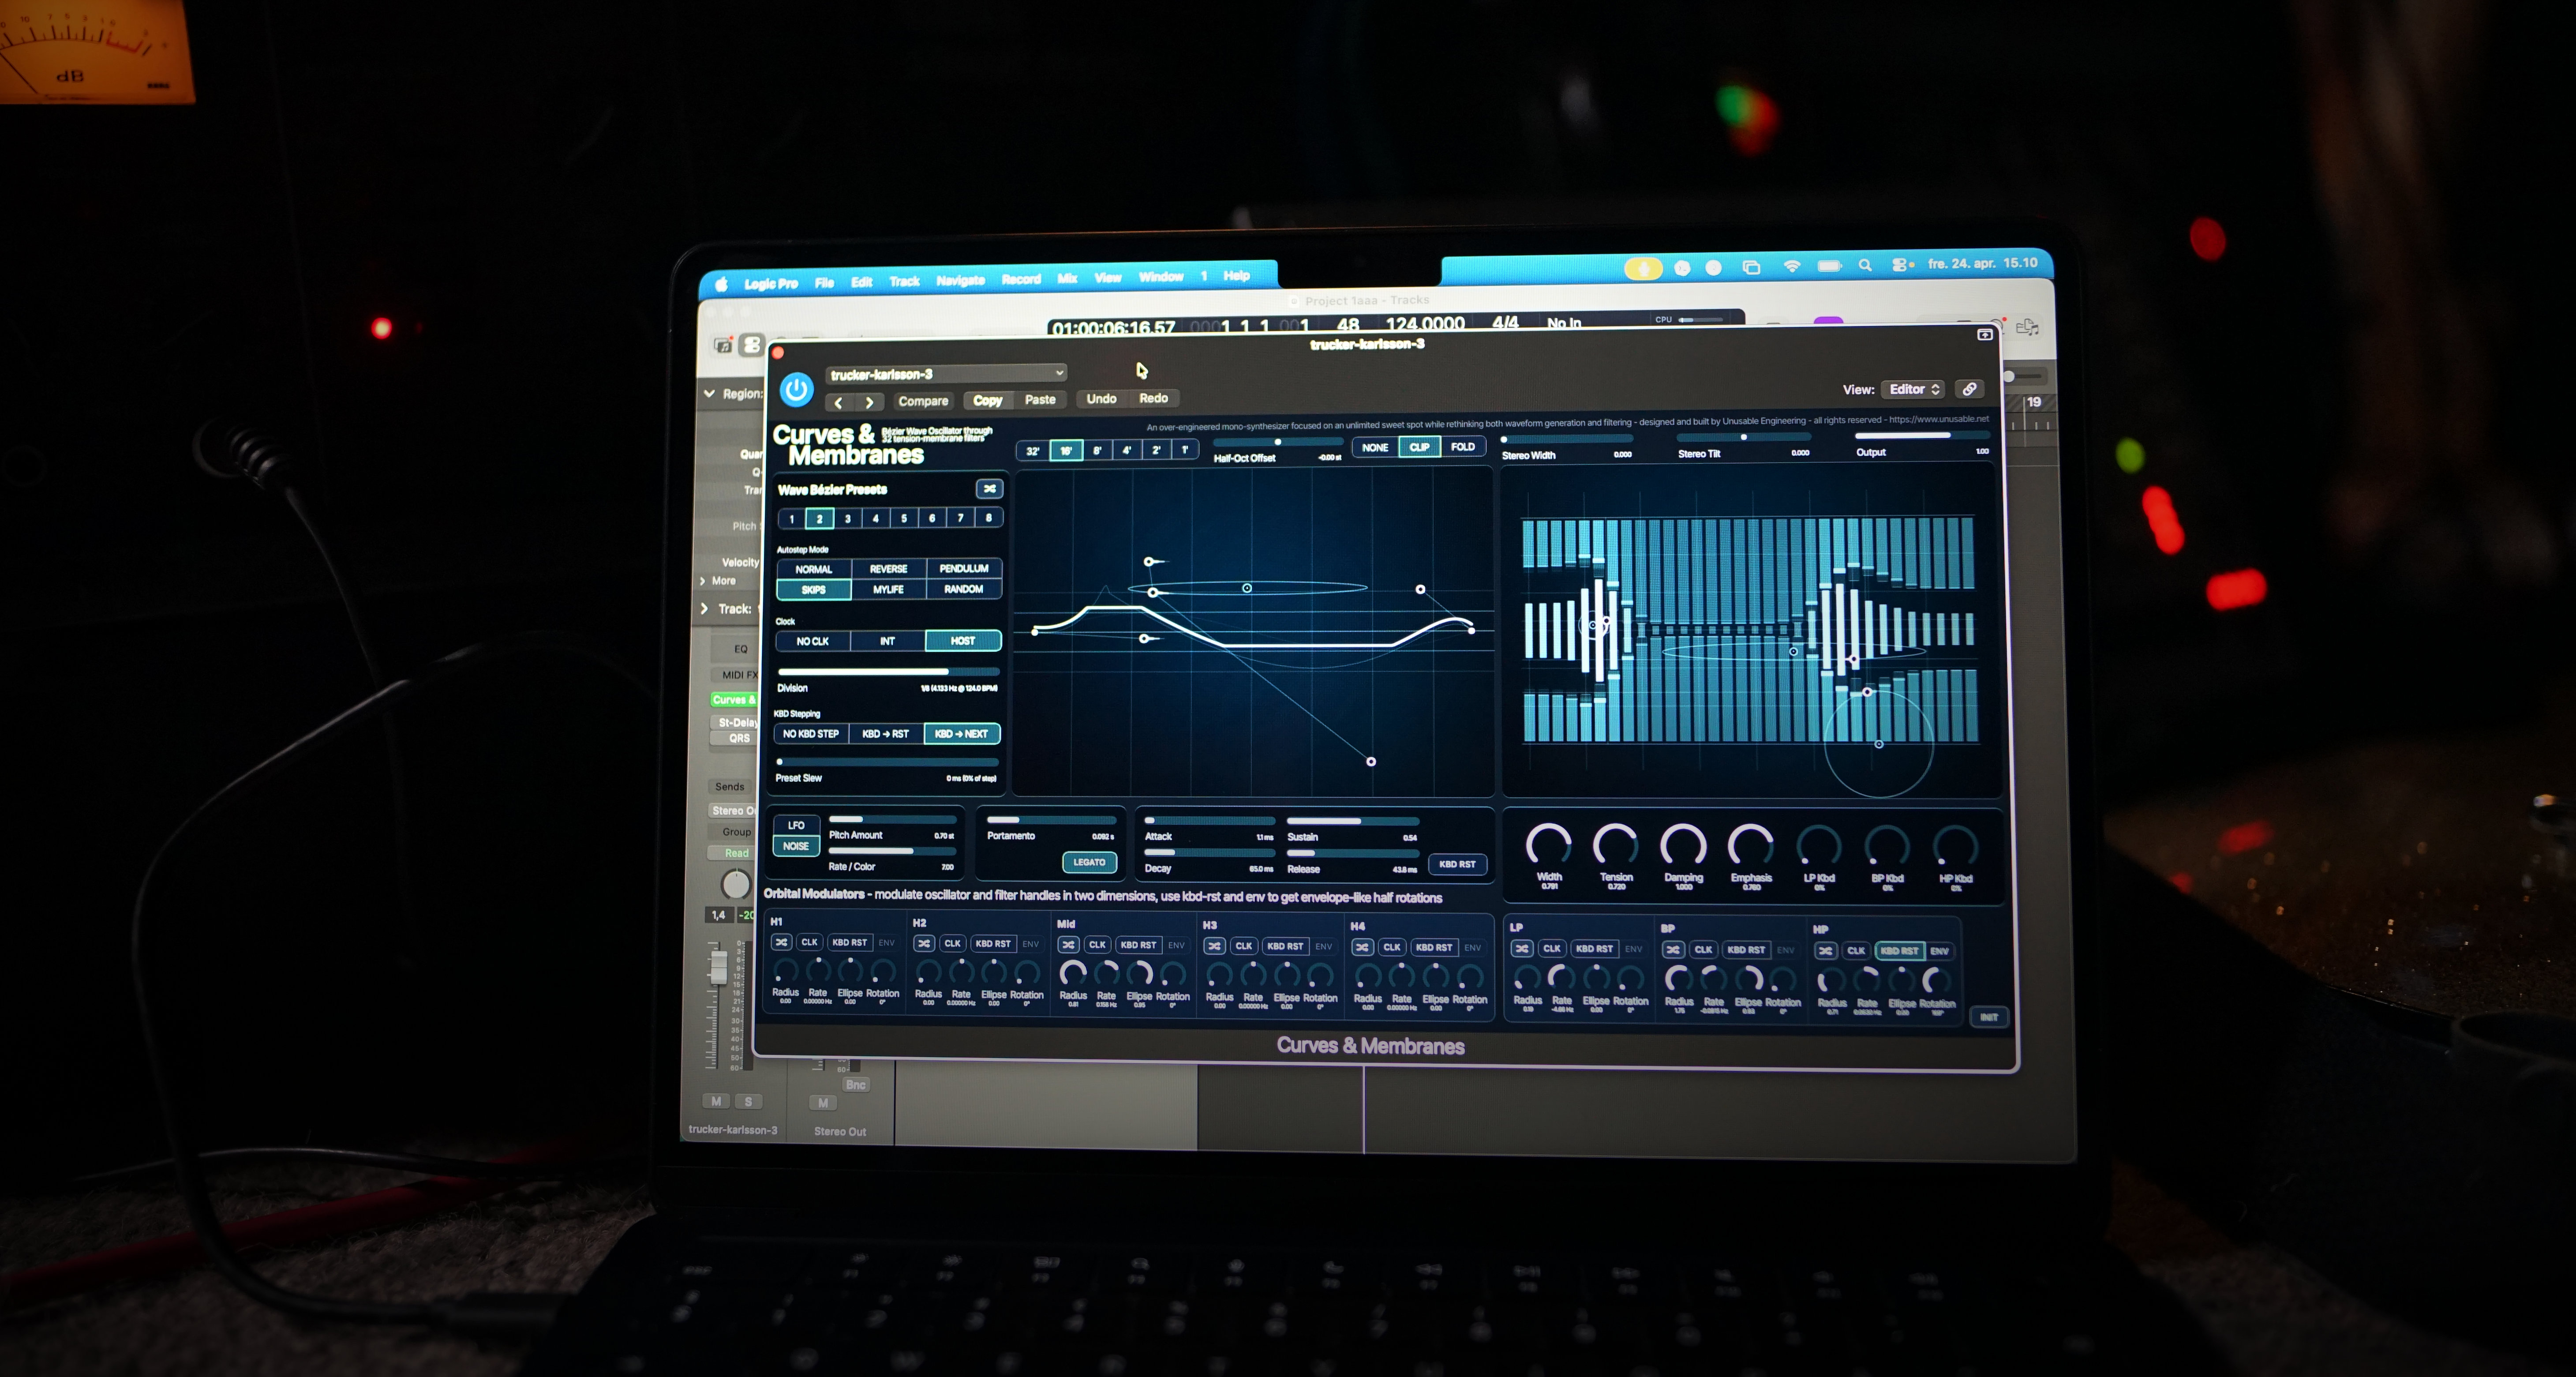The width and height of the screenshot is (2576, 1377).
Task: Select KBD → RST stepping mode
Action: [x=886, y=734]
